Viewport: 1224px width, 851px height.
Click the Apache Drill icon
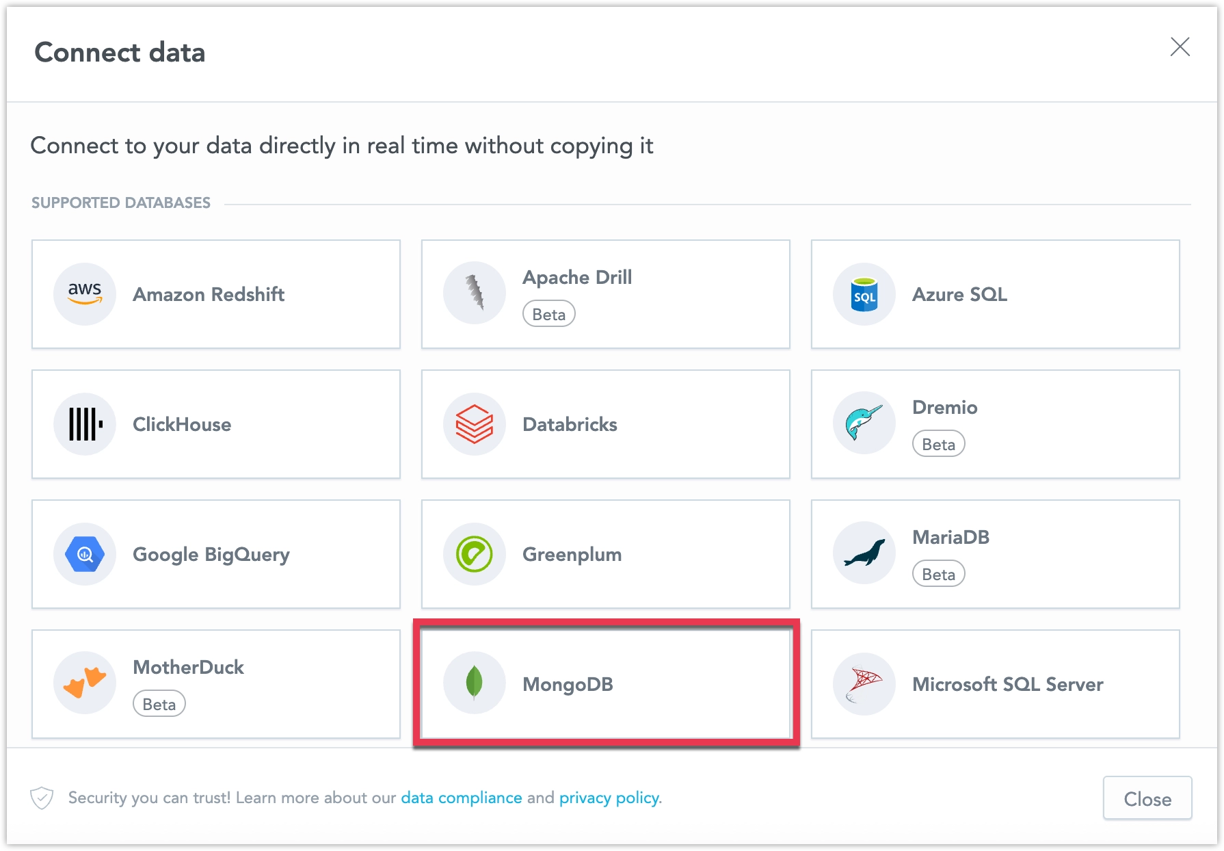tap(473, 292)
